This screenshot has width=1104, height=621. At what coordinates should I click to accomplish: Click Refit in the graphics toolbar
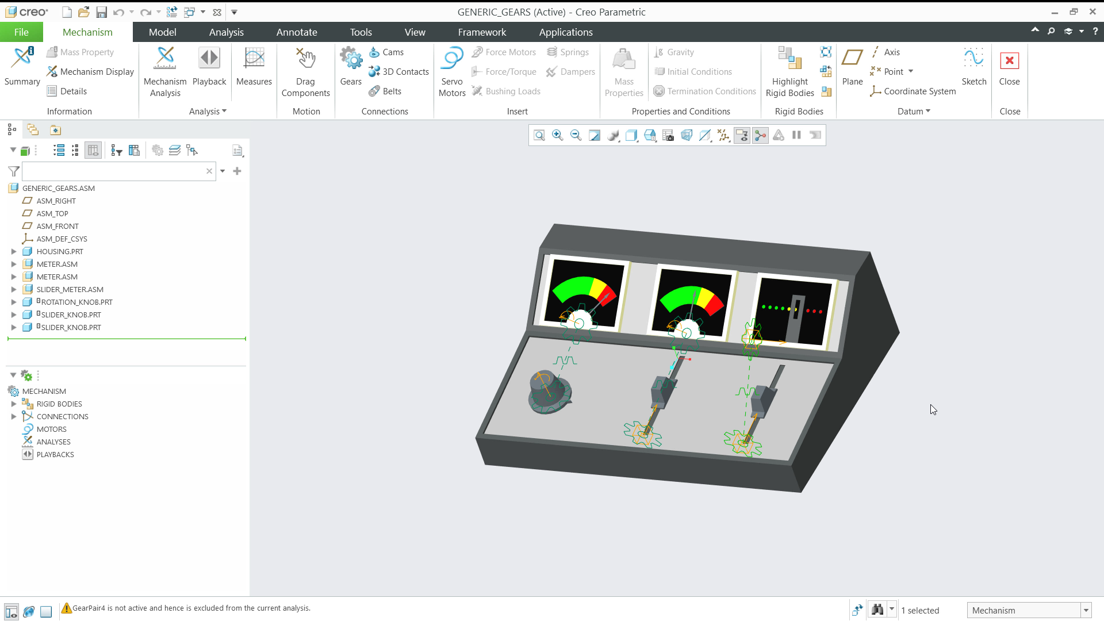(539, 136)
